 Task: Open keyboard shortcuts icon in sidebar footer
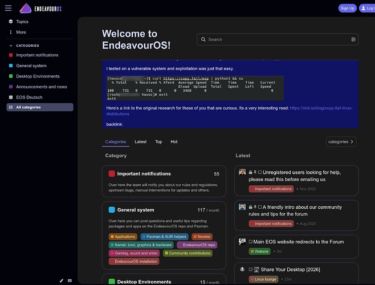coord(70,280)
